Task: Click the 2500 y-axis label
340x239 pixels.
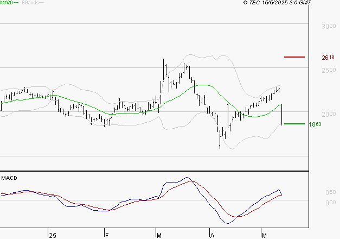Action: pyautogui.click(x=328, y=71)
